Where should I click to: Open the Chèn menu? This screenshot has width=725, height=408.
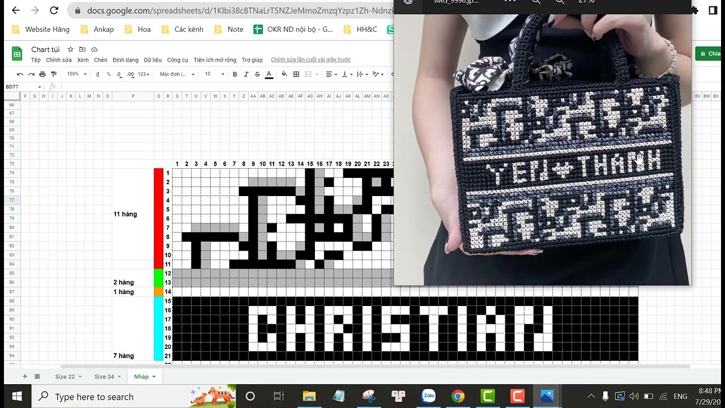(101, 60)
